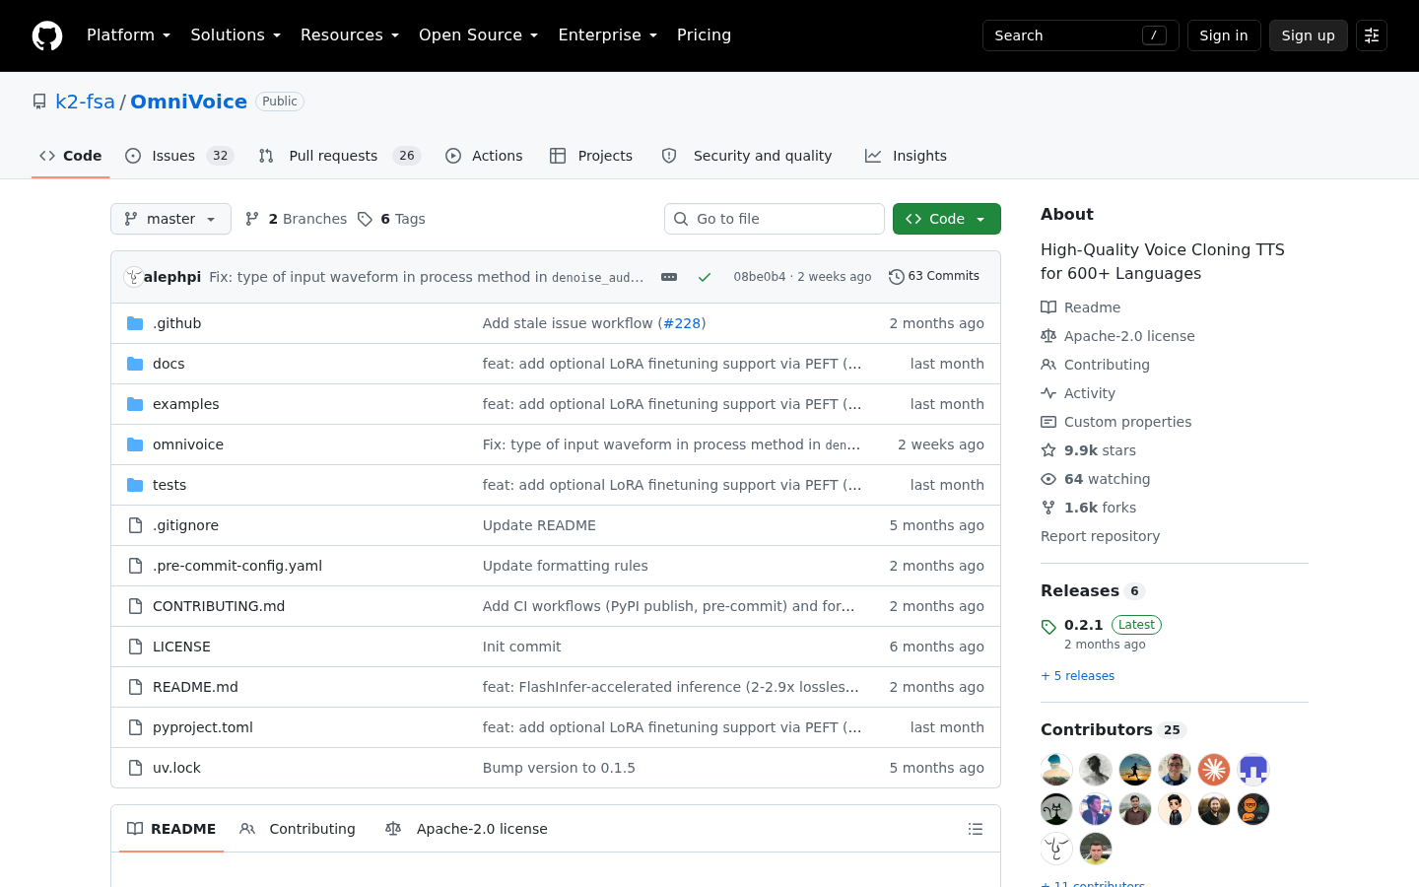
Task: Expand the Enterprise menu
Action: 608,35
